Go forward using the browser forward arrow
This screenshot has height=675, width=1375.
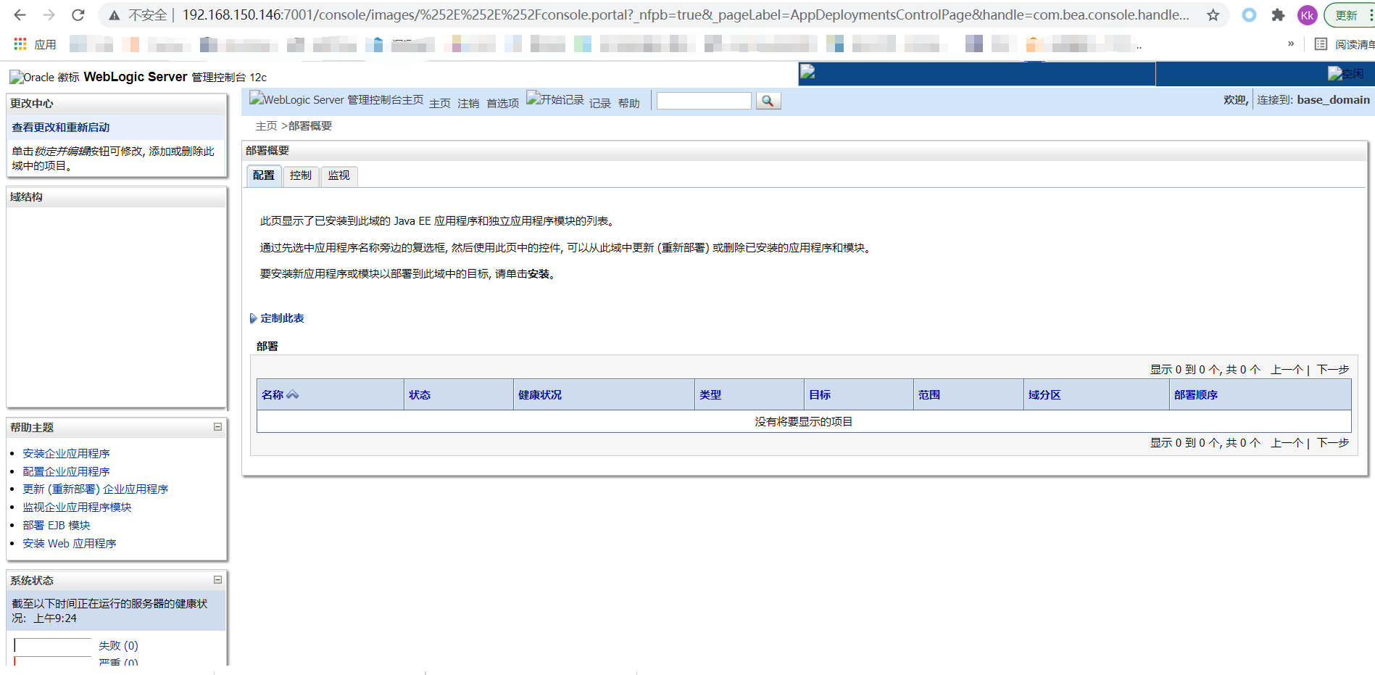[x=49, y=15]
